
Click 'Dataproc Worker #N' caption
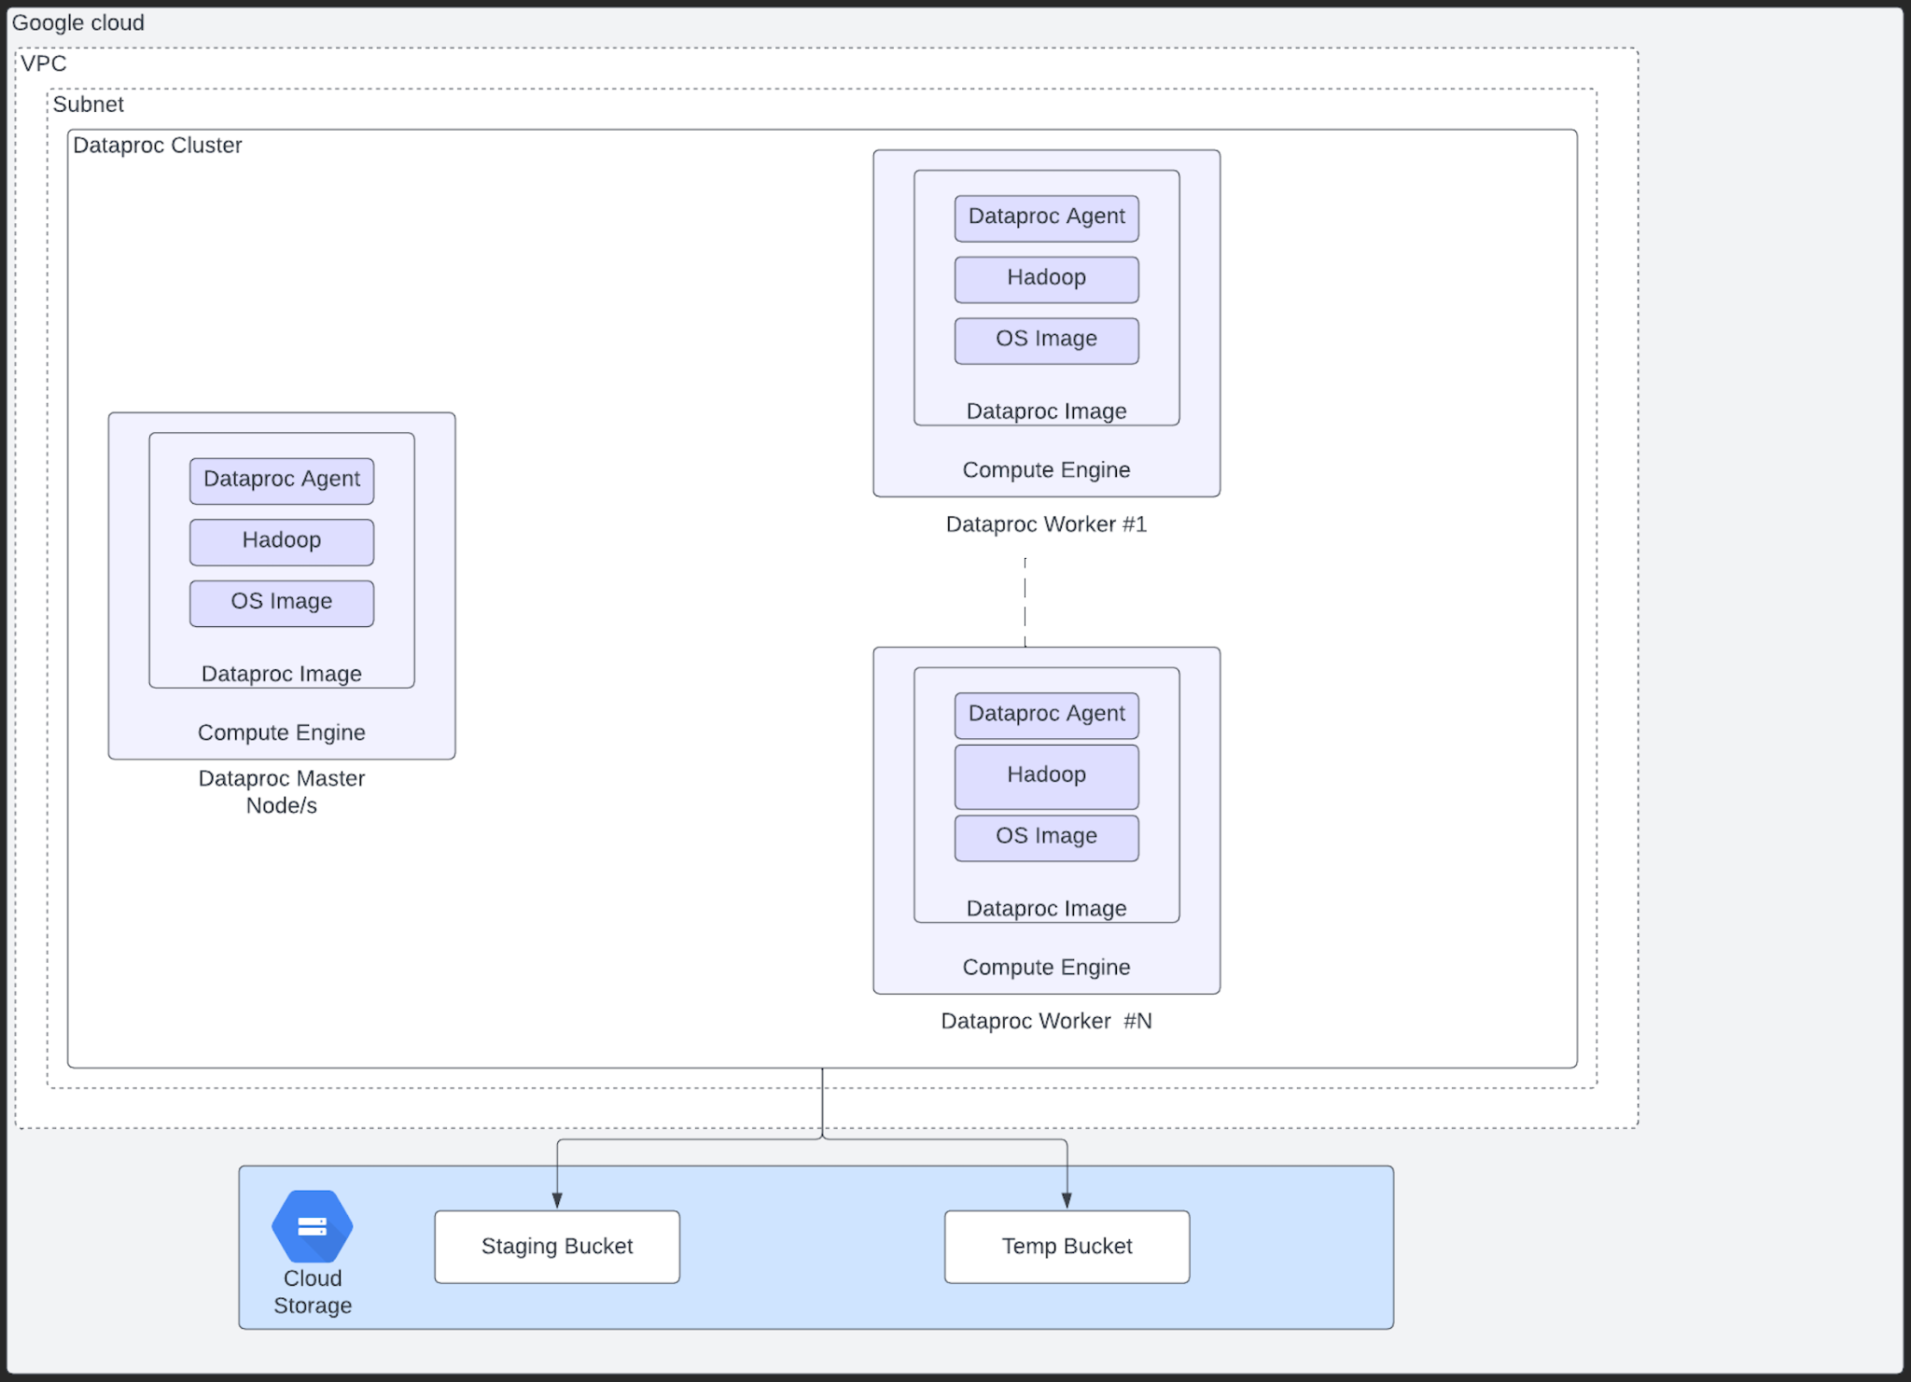coord(1046,1021)
